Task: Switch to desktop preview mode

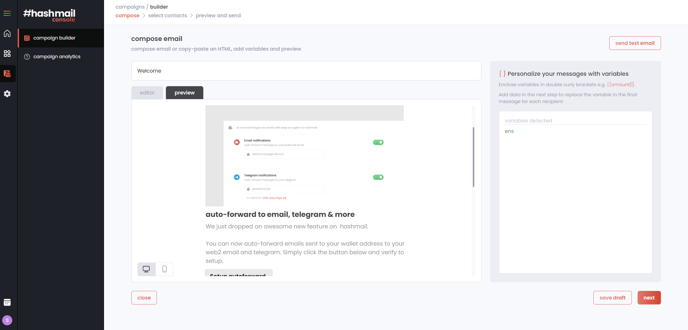Action: click(x=146, y=269)
